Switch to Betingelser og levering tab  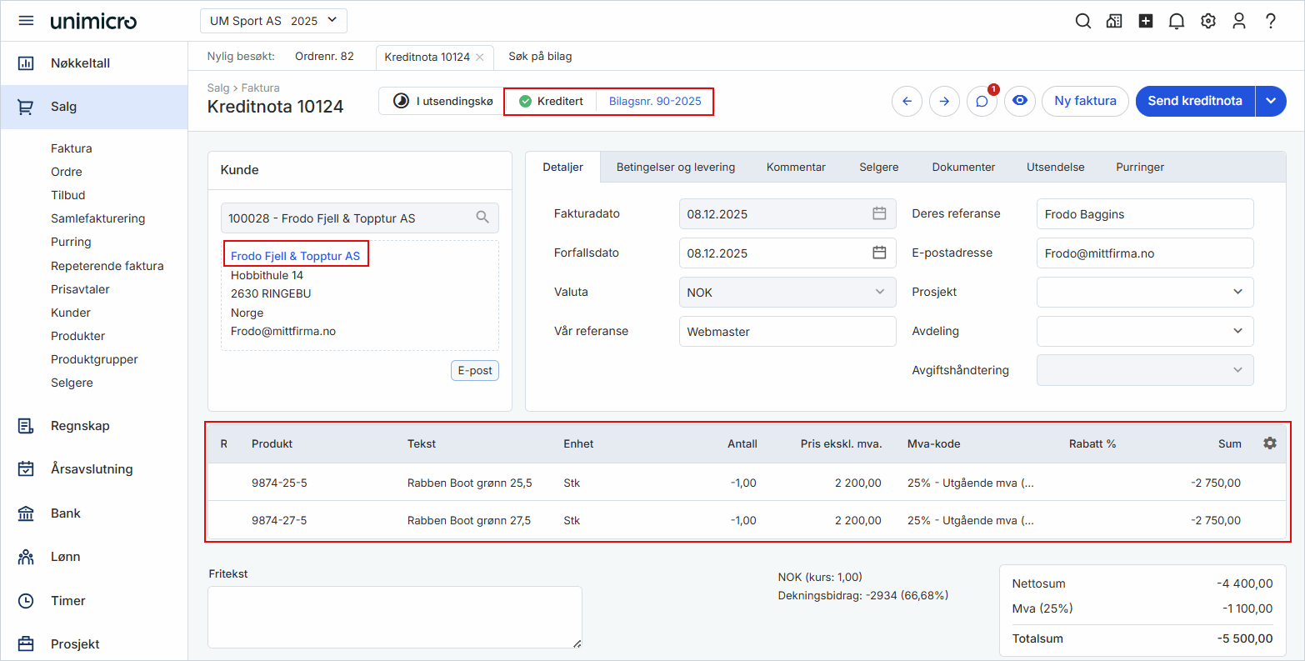click(675, 167)
